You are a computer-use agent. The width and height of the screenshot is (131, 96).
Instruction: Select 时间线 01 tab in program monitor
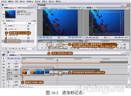pyautogui.click(x=90, y=8)
